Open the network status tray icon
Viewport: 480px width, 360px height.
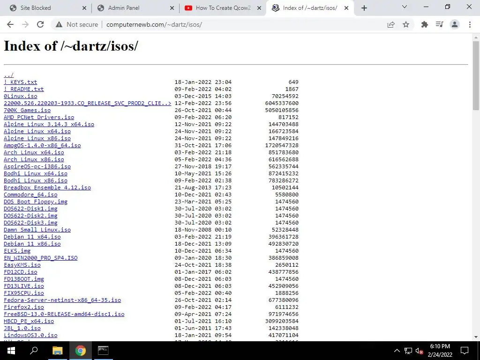408,351
